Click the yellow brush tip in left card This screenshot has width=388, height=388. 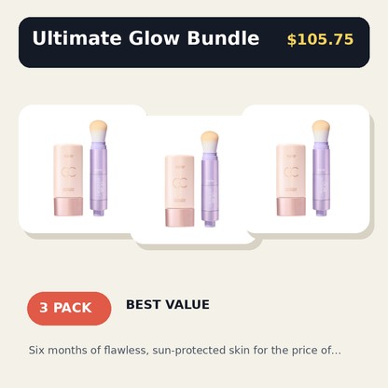pos(99,128)
